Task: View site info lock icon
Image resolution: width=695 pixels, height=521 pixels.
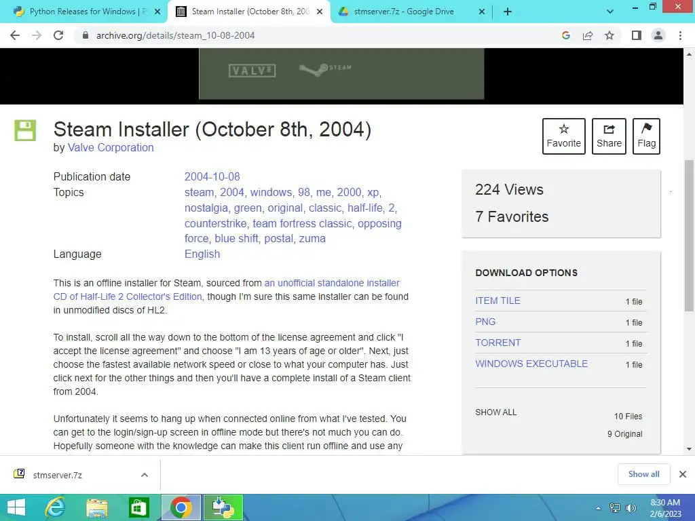Action: pyautogui.click(x=86, y=35)
